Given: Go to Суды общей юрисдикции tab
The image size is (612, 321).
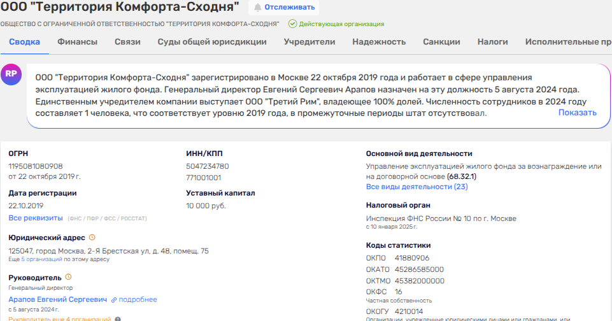Looking at the screenshot, I should (x=212, y=42).
